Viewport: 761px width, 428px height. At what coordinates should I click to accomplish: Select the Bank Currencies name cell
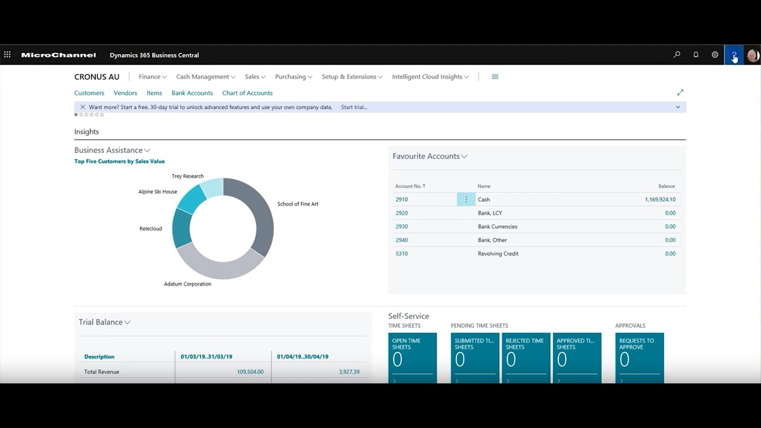click(498, 226)
